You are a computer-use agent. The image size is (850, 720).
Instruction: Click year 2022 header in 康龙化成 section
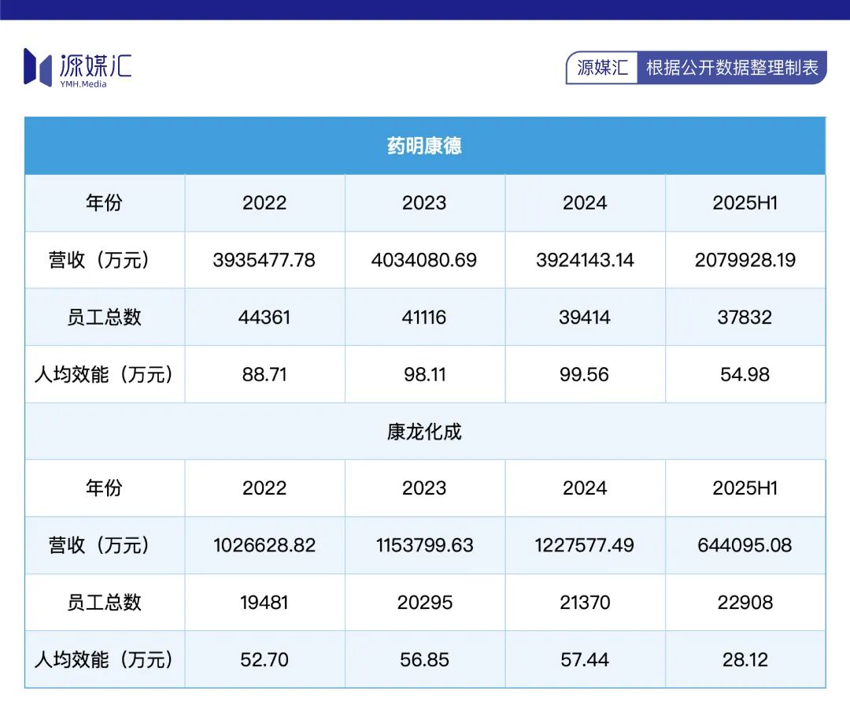pyautogui.click(x=264, y=488)
